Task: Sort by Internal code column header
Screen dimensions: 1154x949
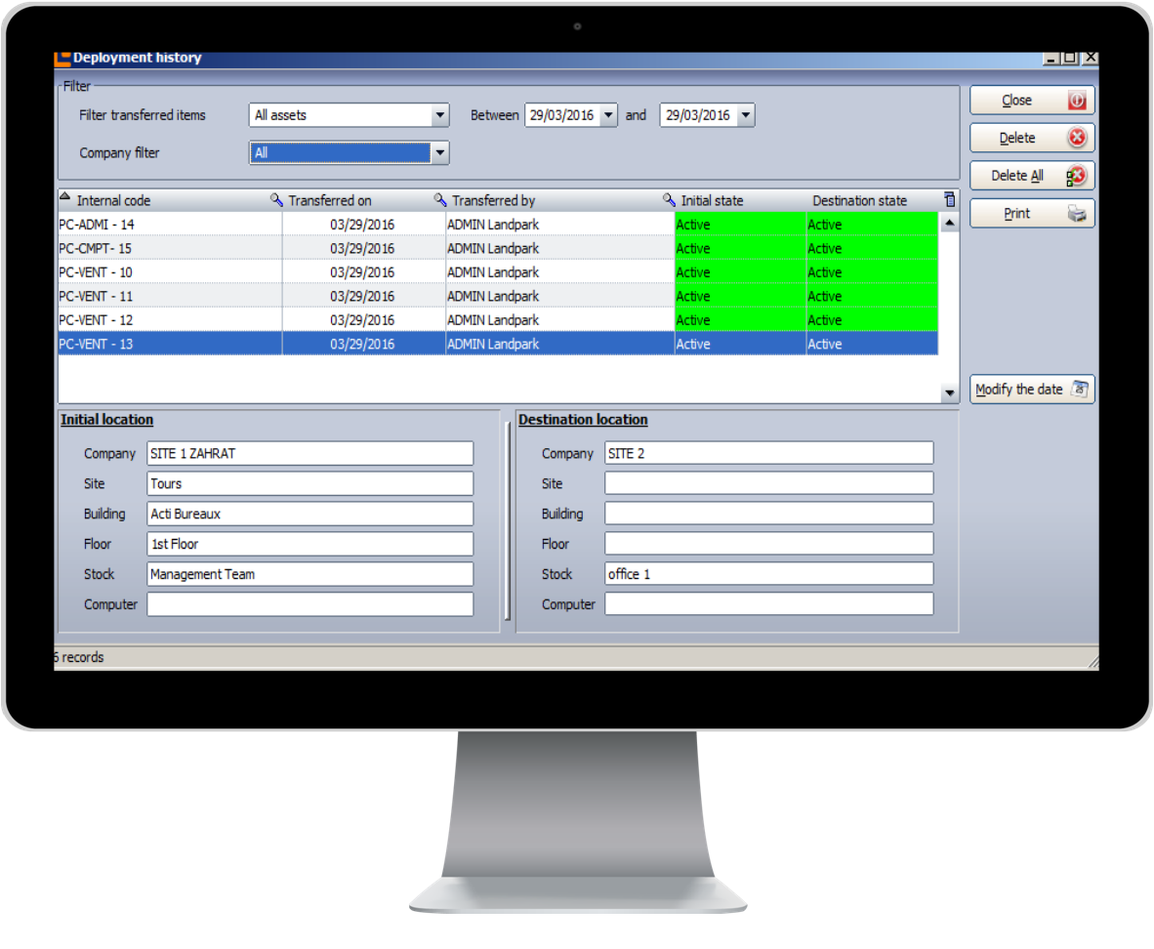Action: (x=113, y=200)
